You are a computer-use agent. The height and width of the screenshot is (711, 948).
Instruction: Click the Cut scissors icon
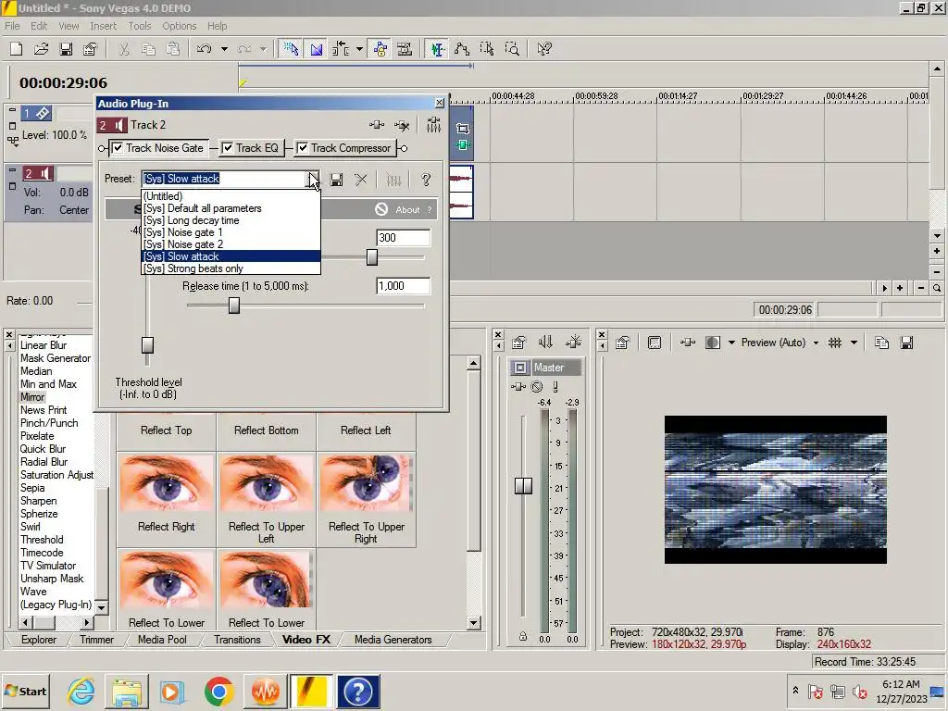pyautogui.click(x=124, y=49)
